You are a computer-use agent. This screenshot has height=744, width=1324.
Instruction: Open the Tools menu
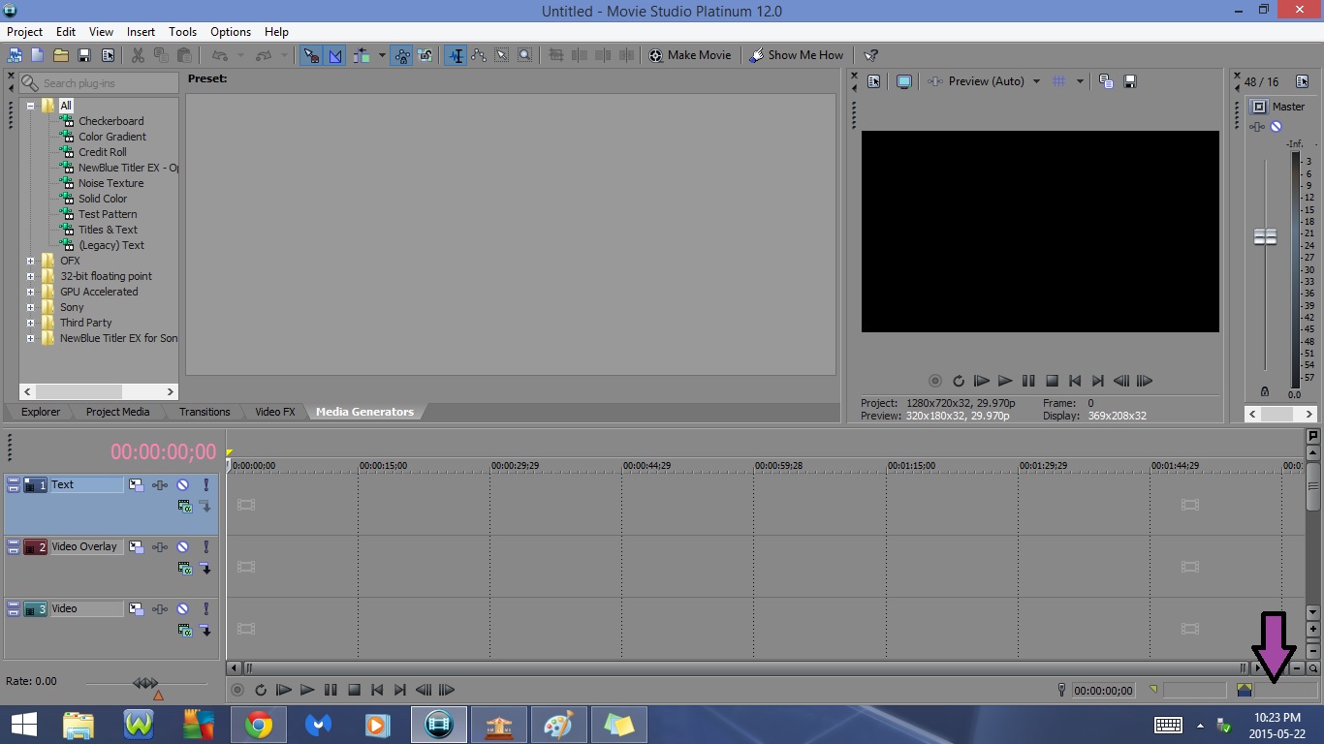pos(182,32)
